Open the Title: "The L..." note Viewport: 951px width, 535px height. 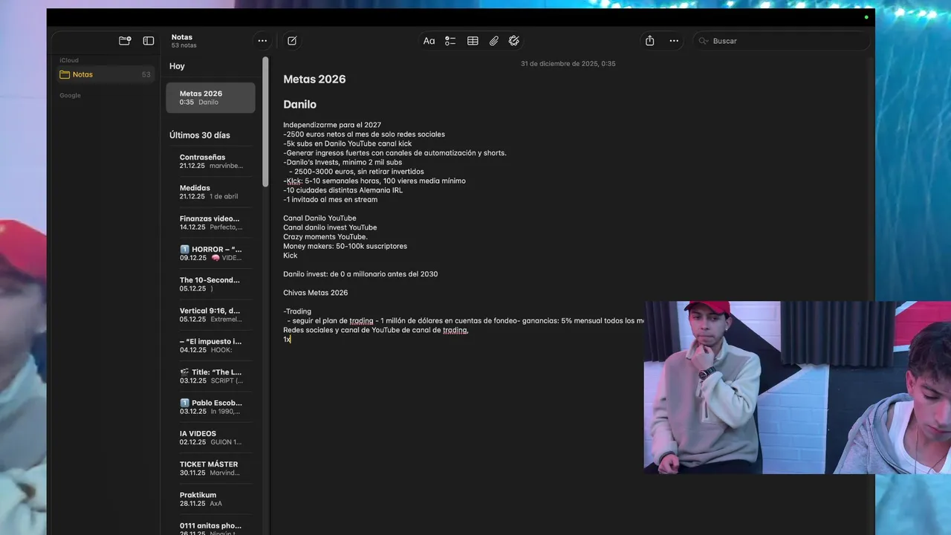pyautogui.click(x=210, y=376)
